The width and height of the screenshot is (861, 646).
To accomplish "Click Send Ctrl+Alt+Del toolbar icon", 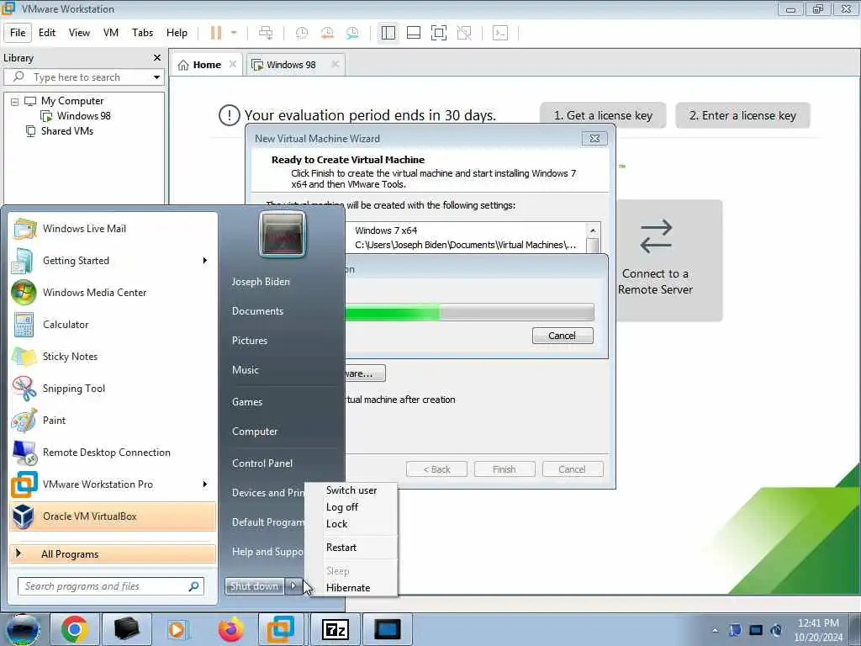I will click(x=266, y=33).
